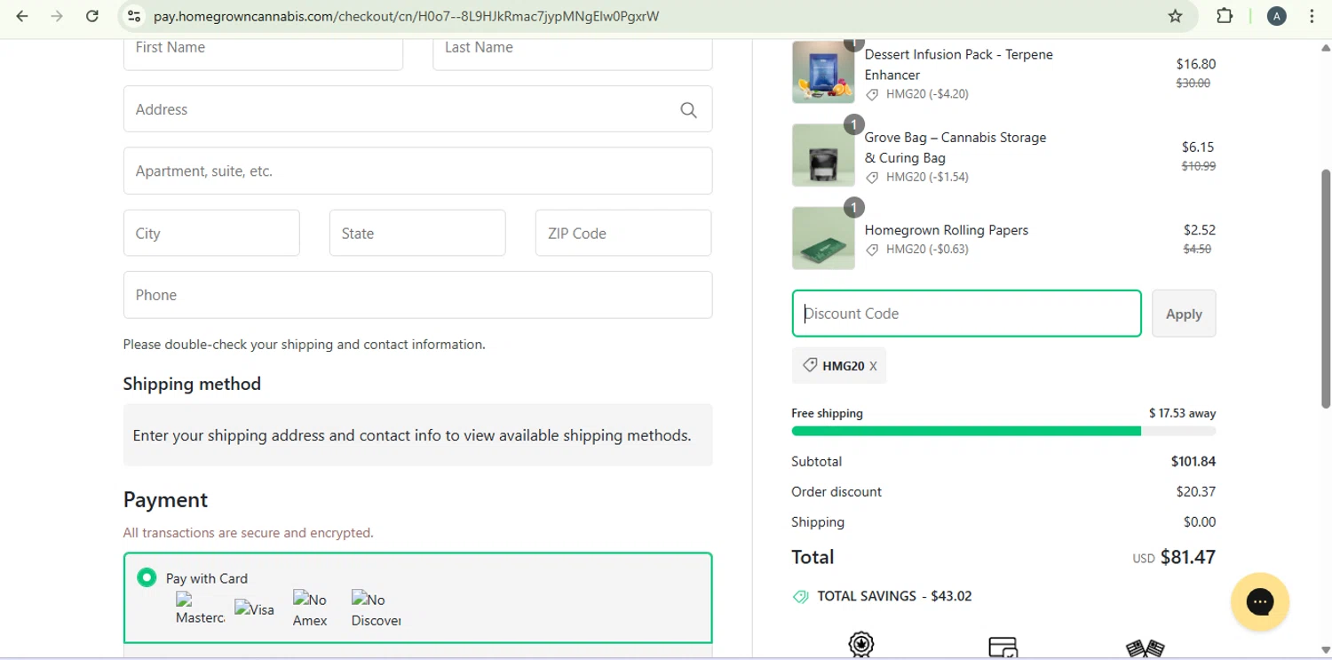Click the page vertical scrollbar
Image resolution: width=1332 pixels, height=660 pixels.
pos(1326,288)
